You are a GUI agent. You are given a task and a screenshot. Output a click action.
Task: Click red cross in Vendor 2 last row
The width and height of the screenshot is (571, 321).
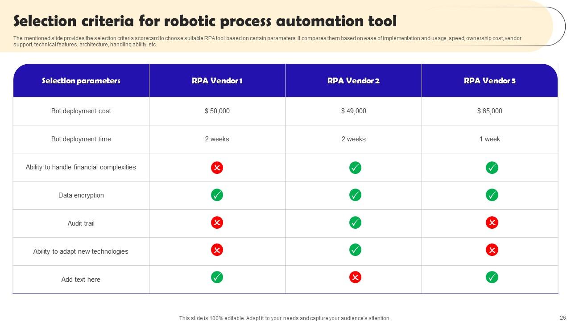tap(355, 277)
